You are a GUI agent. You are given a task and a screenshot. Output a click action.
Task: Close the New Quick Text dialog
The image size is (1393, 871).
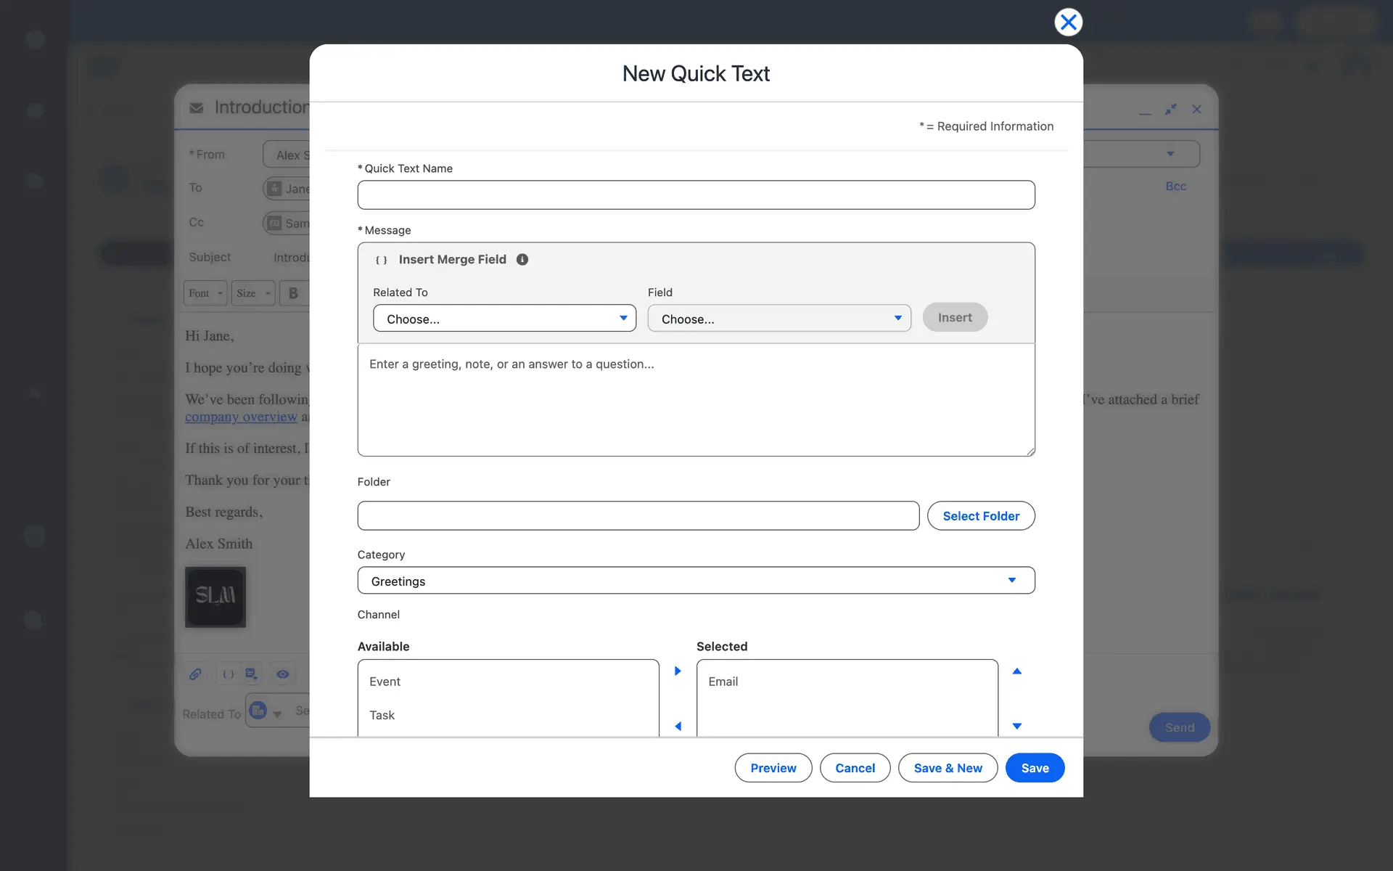(1068, 23)
